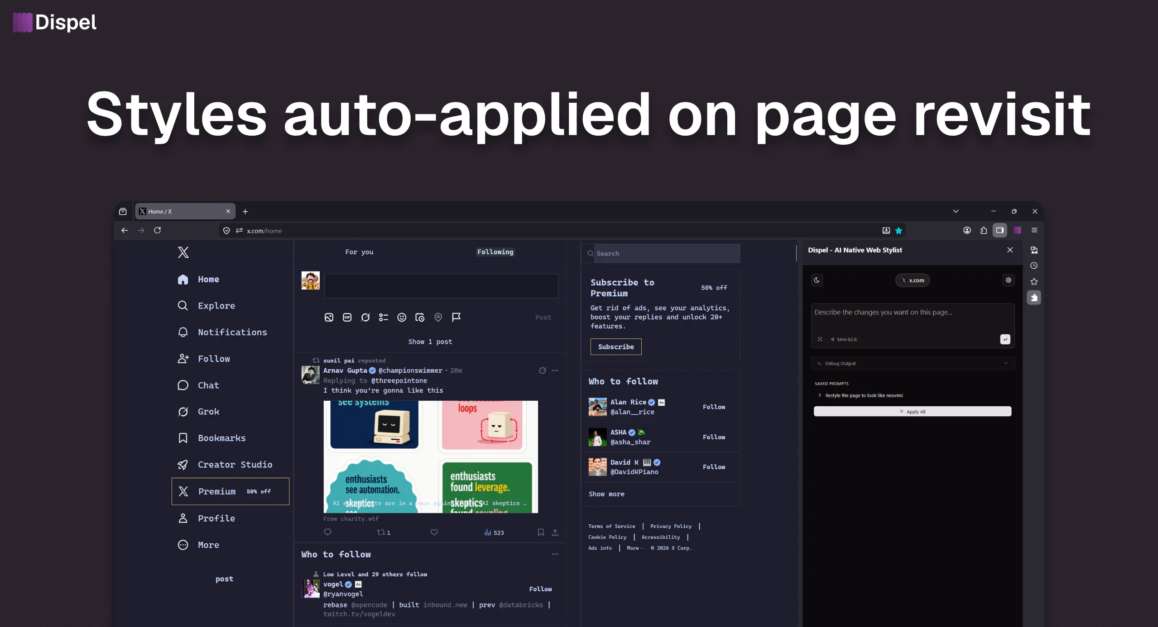Open the Arnav Gupta post options menu
This screenshot has height=627, width=1158.
tap(555, 370)
